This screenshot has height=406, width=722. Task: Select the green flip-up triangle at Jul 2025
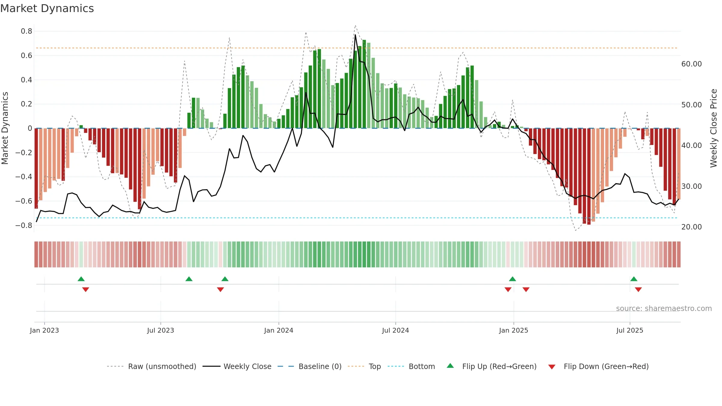634,279
